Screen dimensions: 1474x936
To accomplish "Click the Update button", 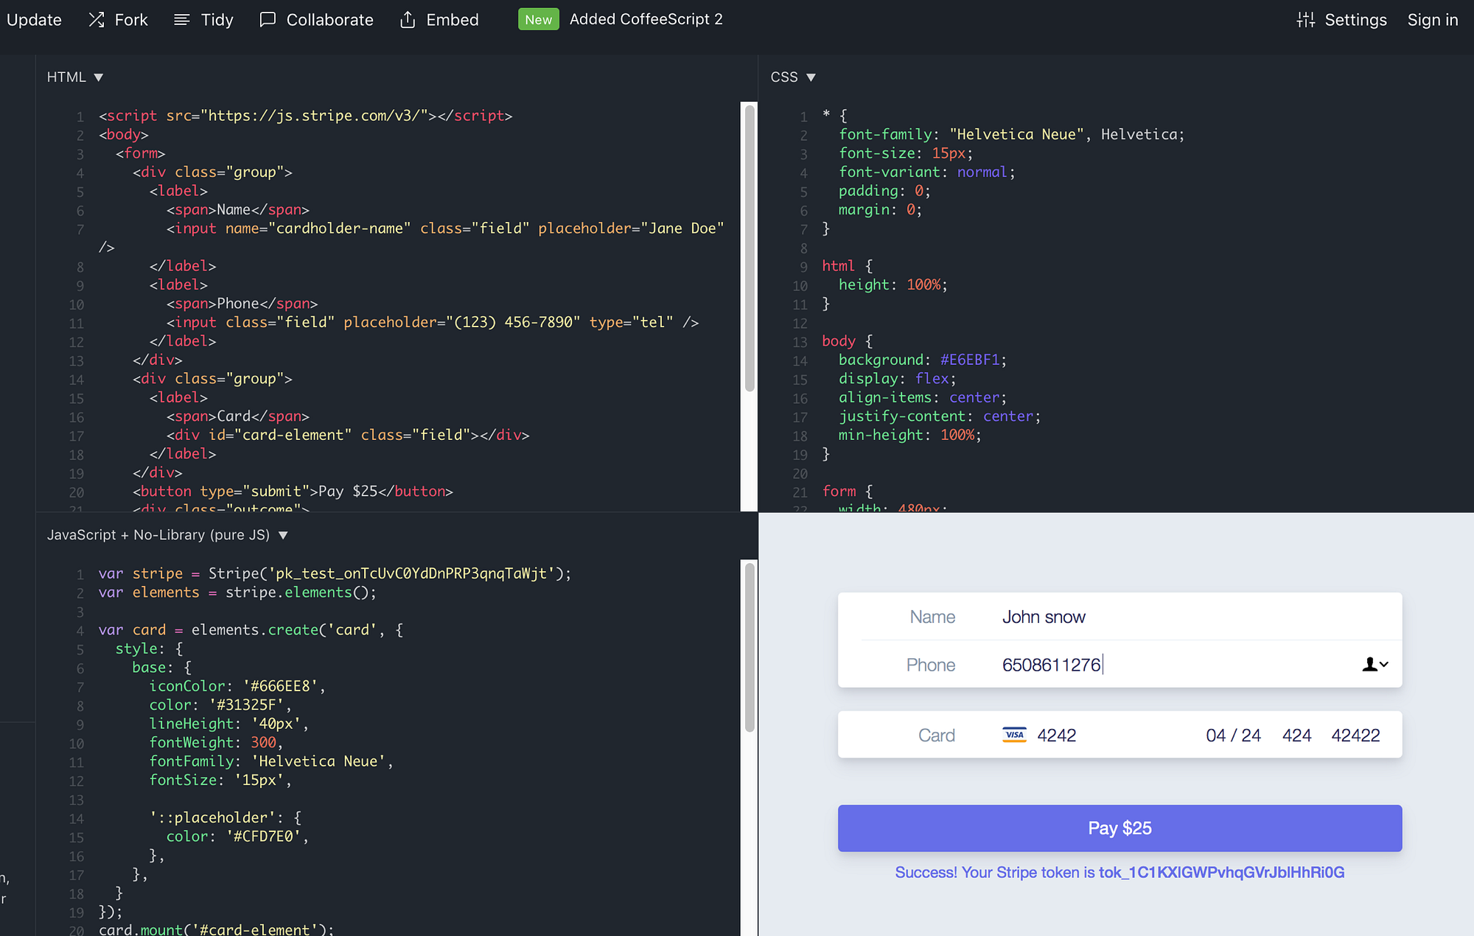I will pos(34,19).
